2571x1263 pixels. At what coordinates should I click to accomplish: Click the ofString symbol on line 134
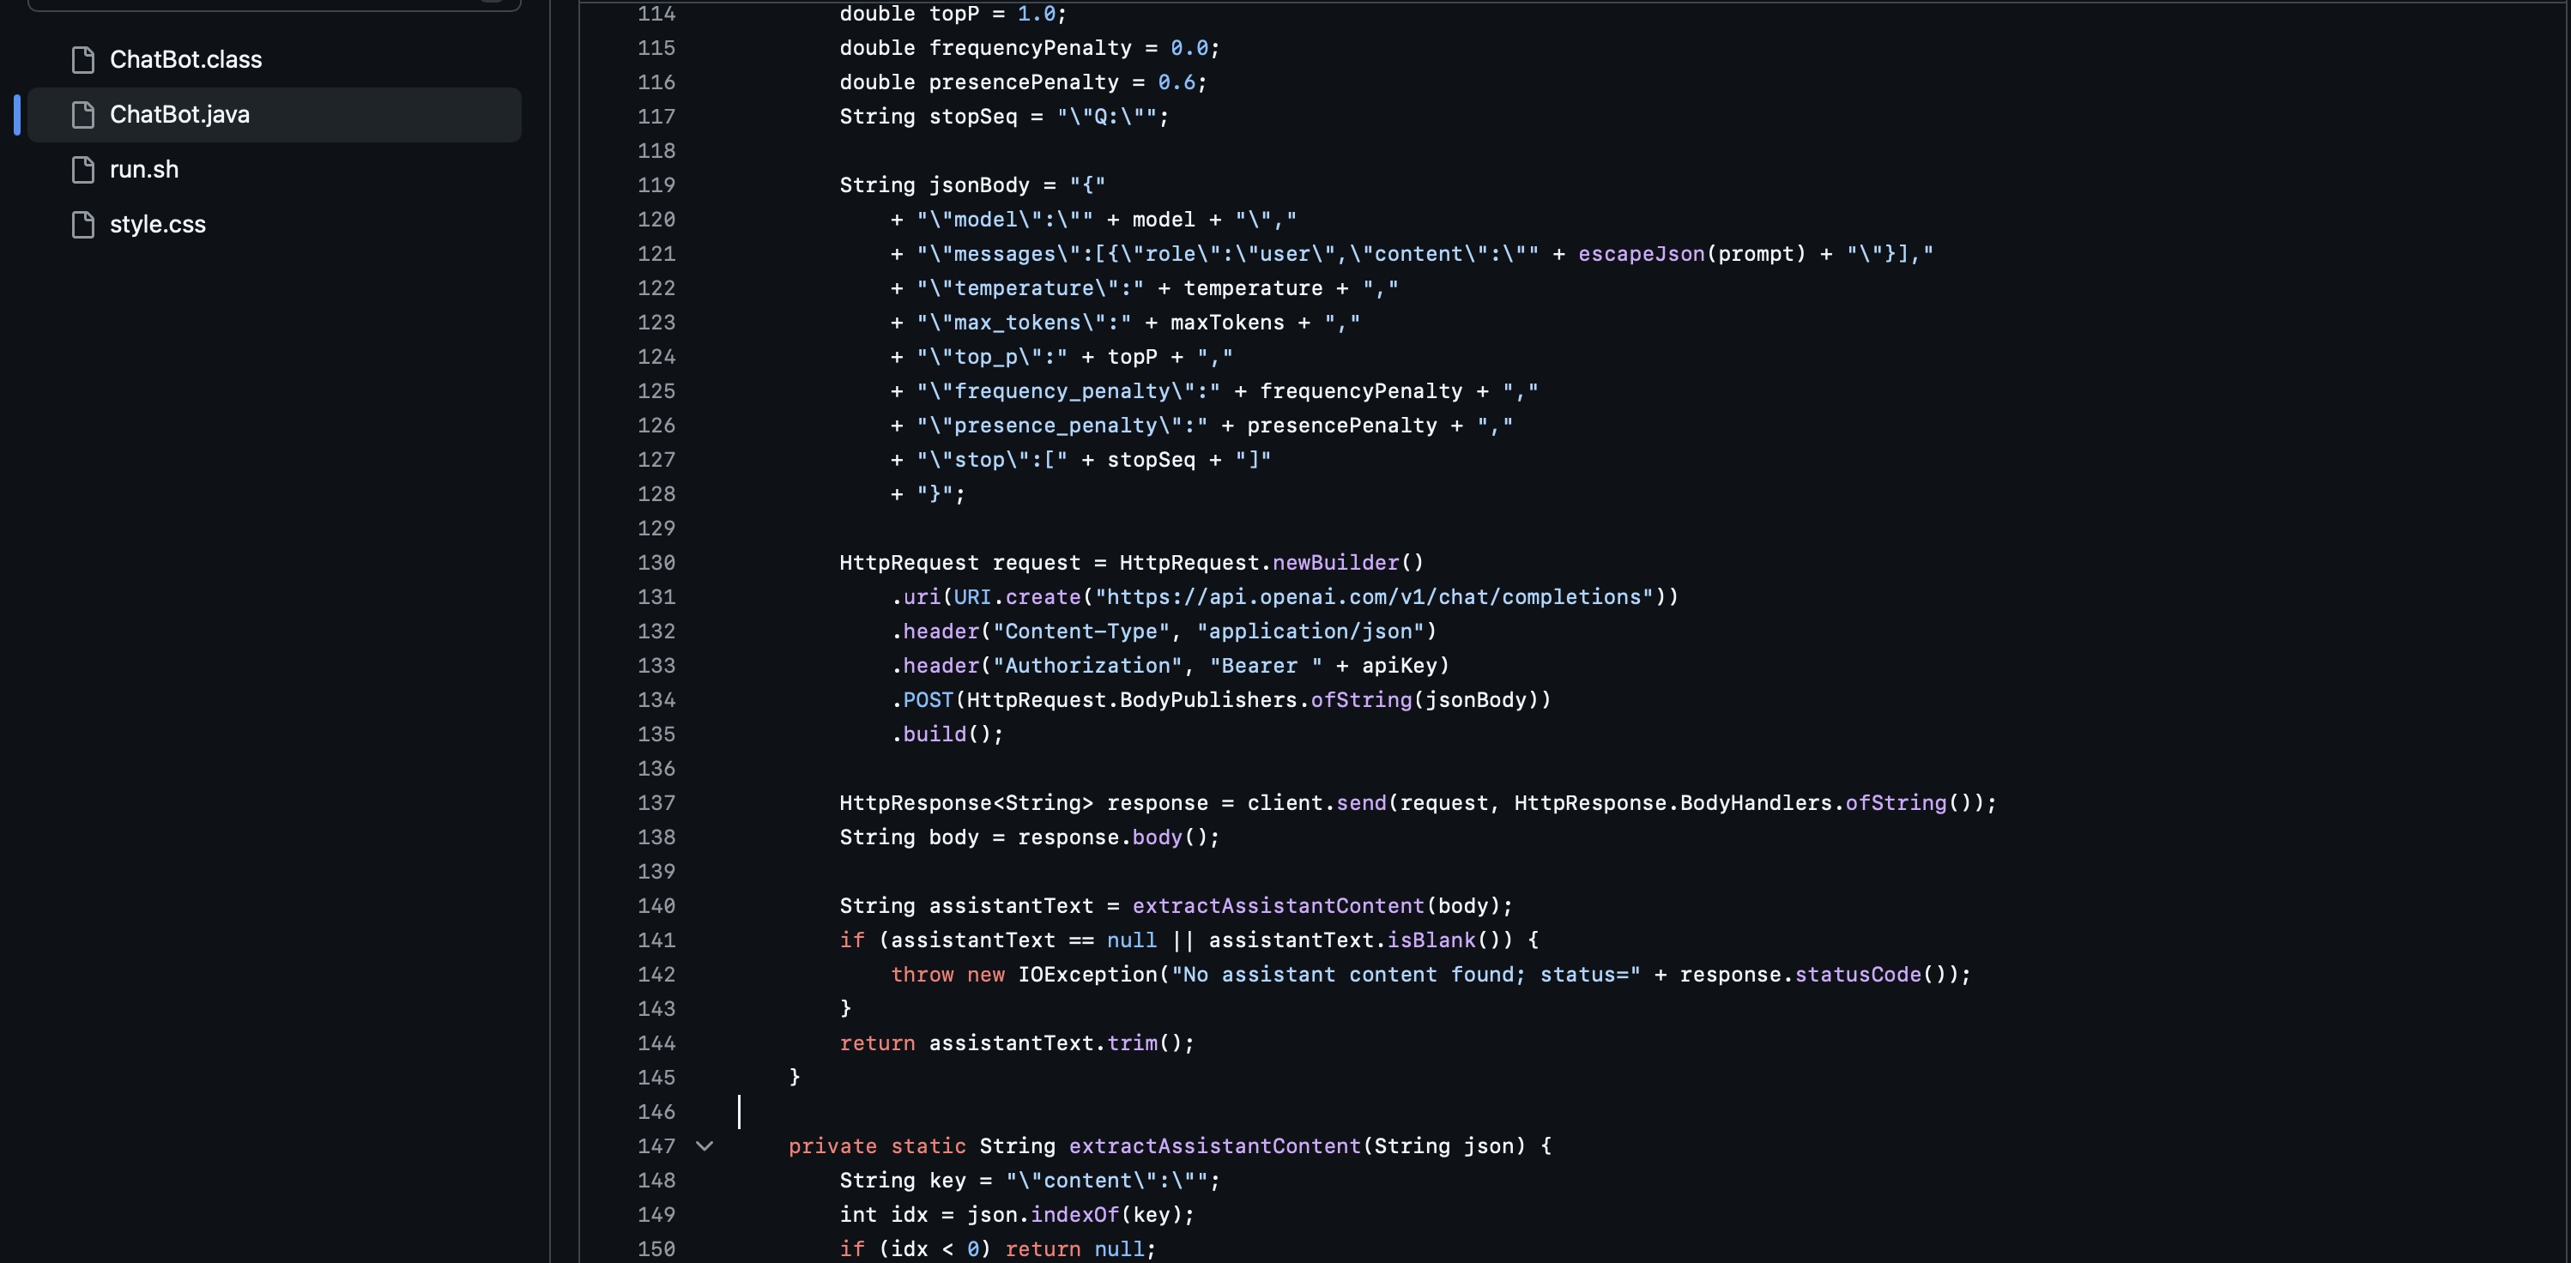coord(1360,700)
